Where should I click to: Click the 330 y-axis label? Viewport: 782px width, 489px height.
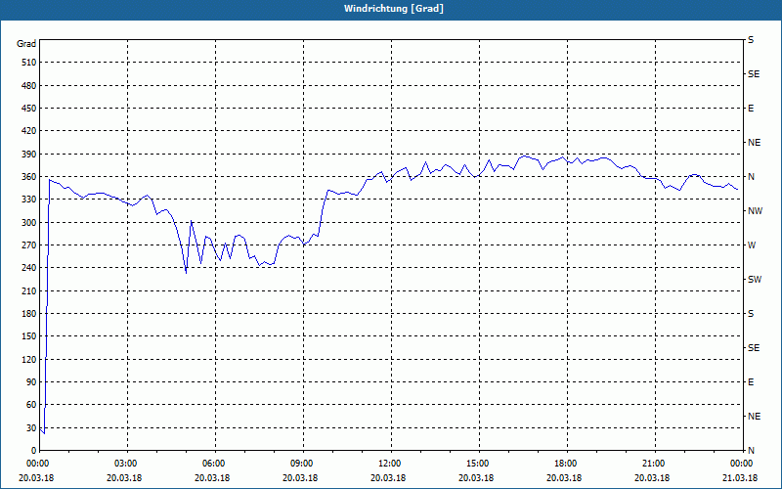(29, 200)
